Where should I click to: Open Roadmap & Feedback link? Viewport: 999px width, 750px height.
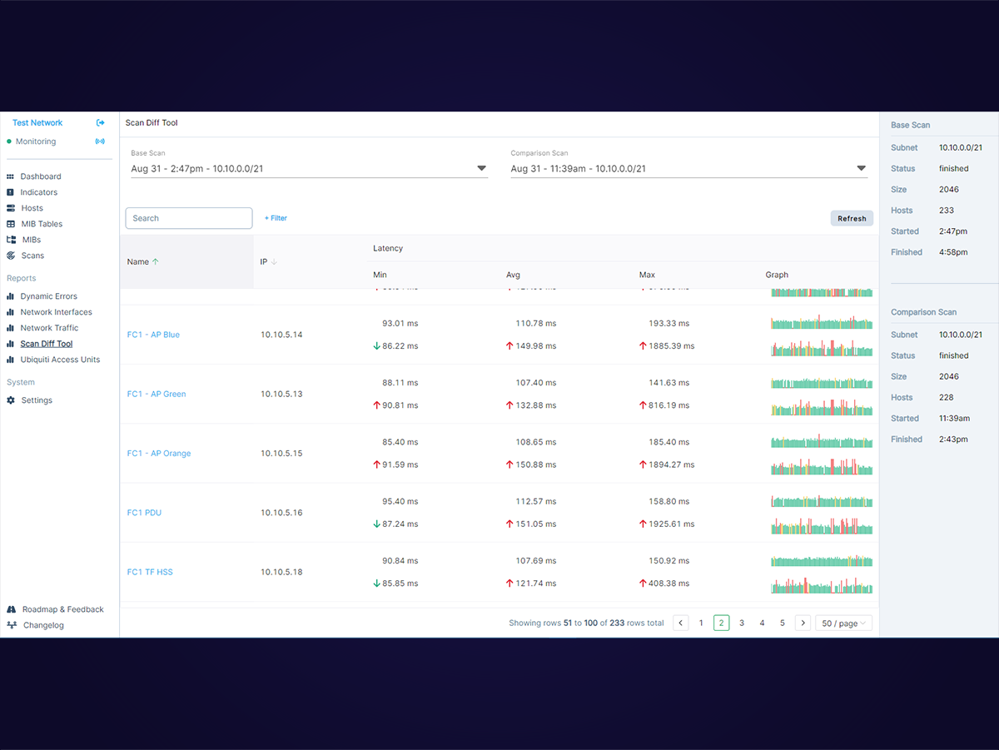coord(63,609)
